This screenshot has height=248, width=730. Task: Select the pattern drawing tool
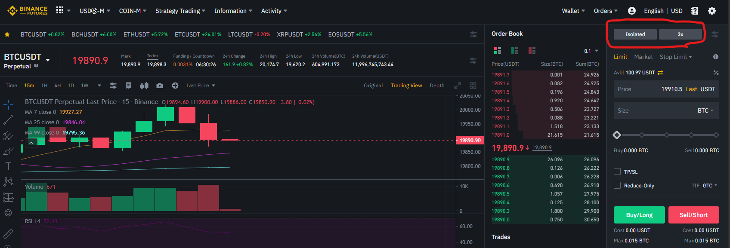coord(8,182)
